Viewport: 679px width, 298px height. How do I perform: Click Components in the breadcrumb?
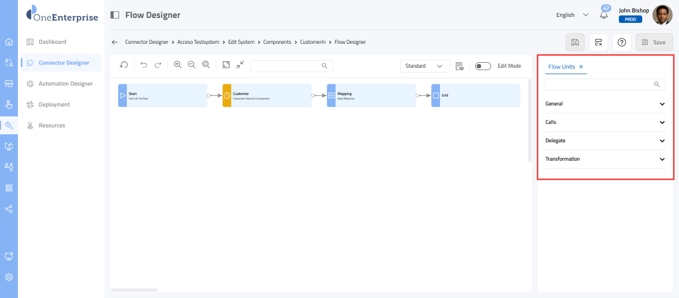coord(277,42)
